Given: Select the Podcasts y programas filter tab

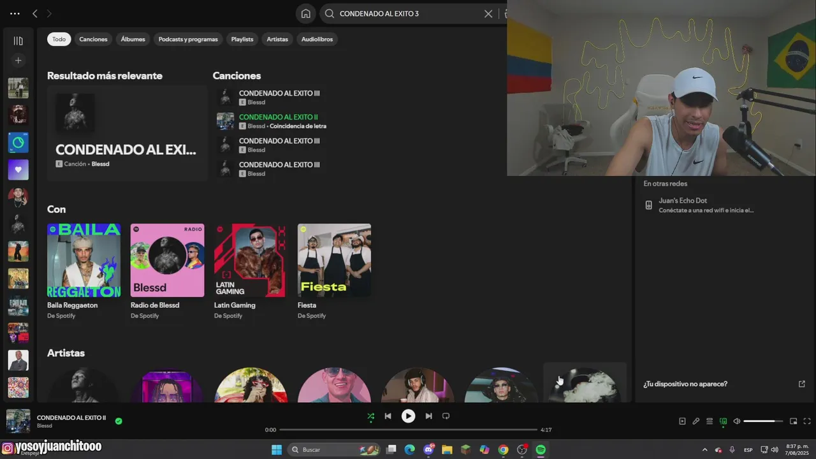Looking at the screenshot, I should coord(188,39).
